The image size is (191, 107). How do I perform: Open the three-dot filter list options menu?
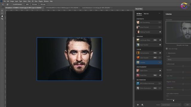[159, 13]
